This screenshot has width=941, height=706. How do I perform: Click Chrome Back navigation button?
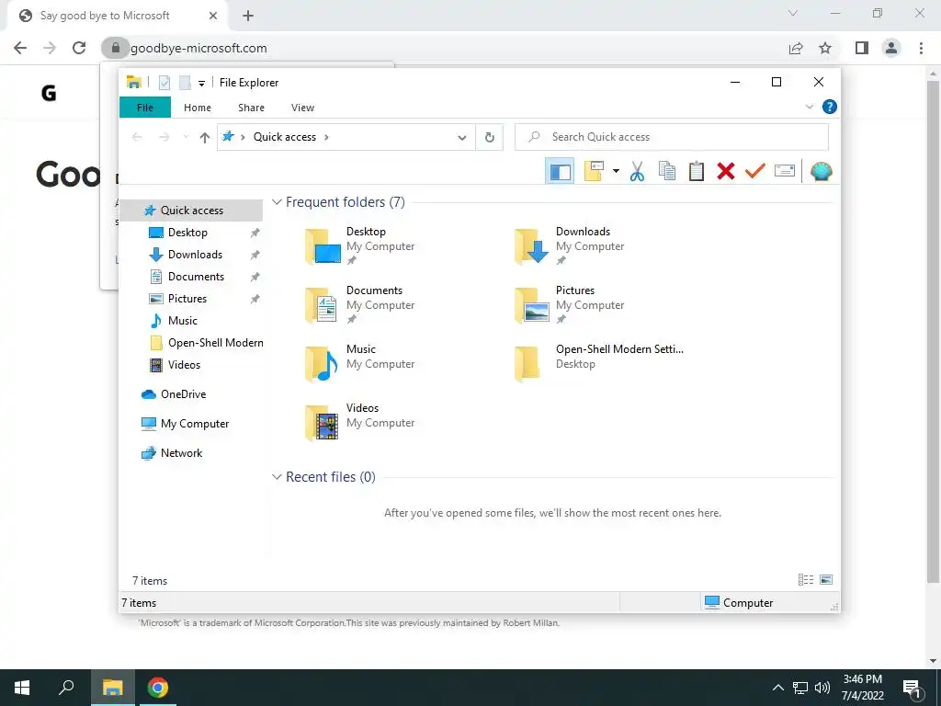[20, 48]
